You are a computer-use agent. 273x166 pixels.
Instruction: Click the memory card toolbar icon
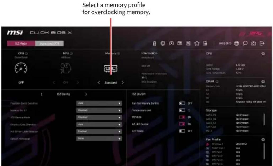coord(180,43)
